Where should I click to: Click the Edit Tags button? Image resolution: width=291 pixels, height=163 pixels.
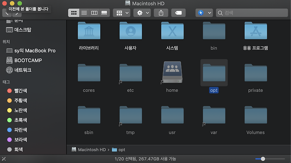click(x=178, y=13)
